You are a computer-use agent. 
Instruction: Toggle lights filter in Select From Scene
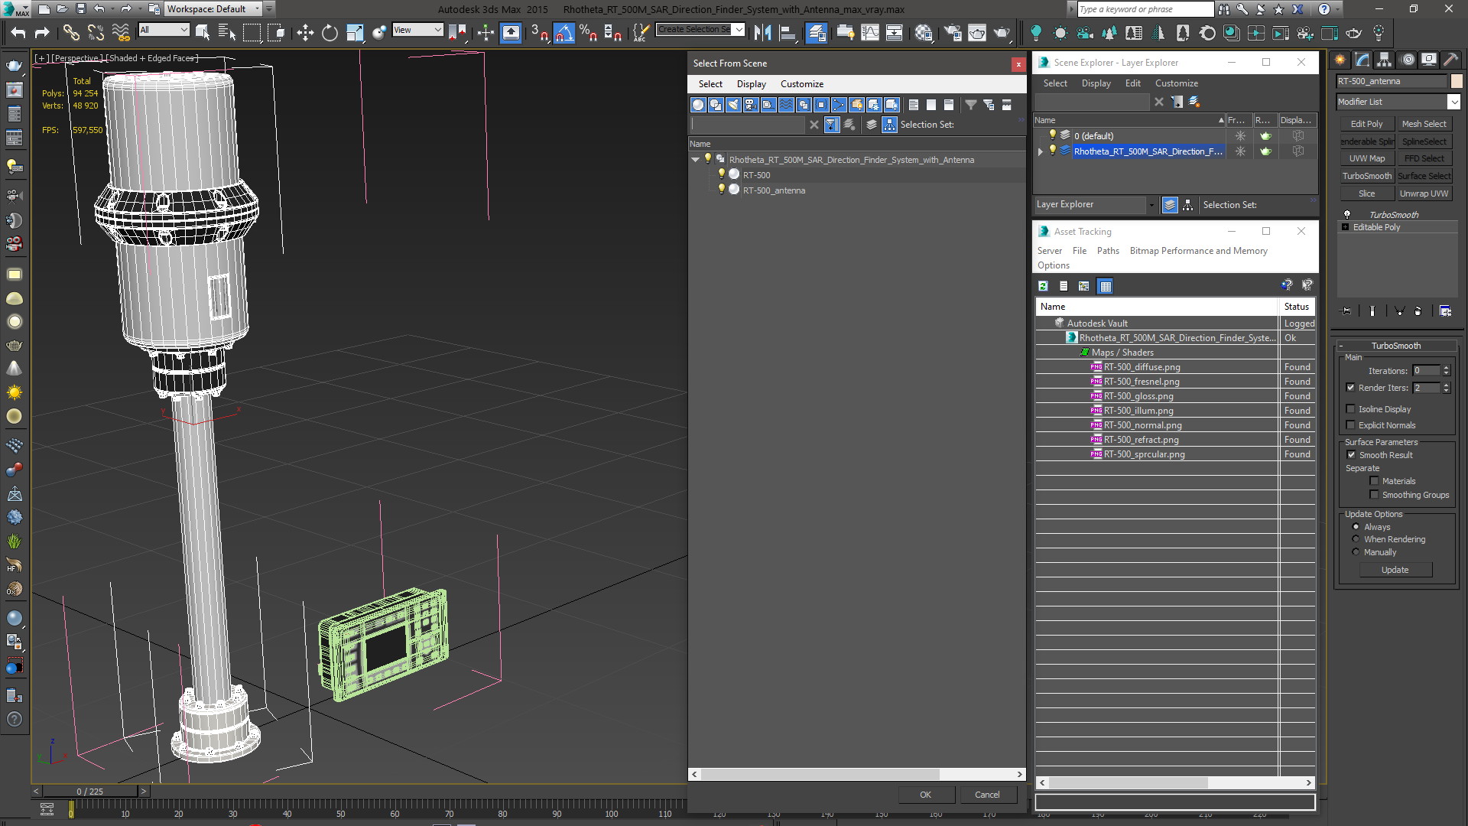point(733,105)
